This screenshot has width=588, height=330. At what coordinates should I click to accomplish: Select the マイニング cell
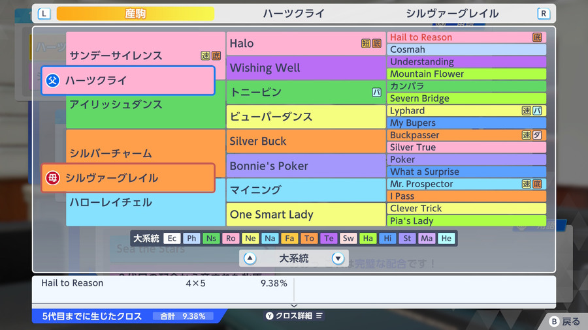click(306, 190)
